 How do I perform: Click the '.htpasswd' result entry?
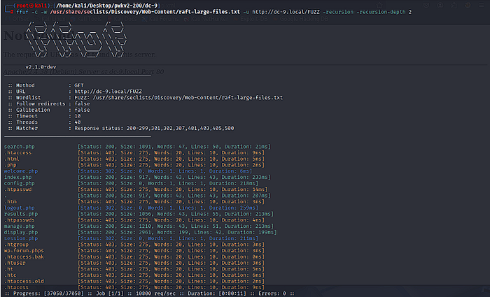pos(17,189)
